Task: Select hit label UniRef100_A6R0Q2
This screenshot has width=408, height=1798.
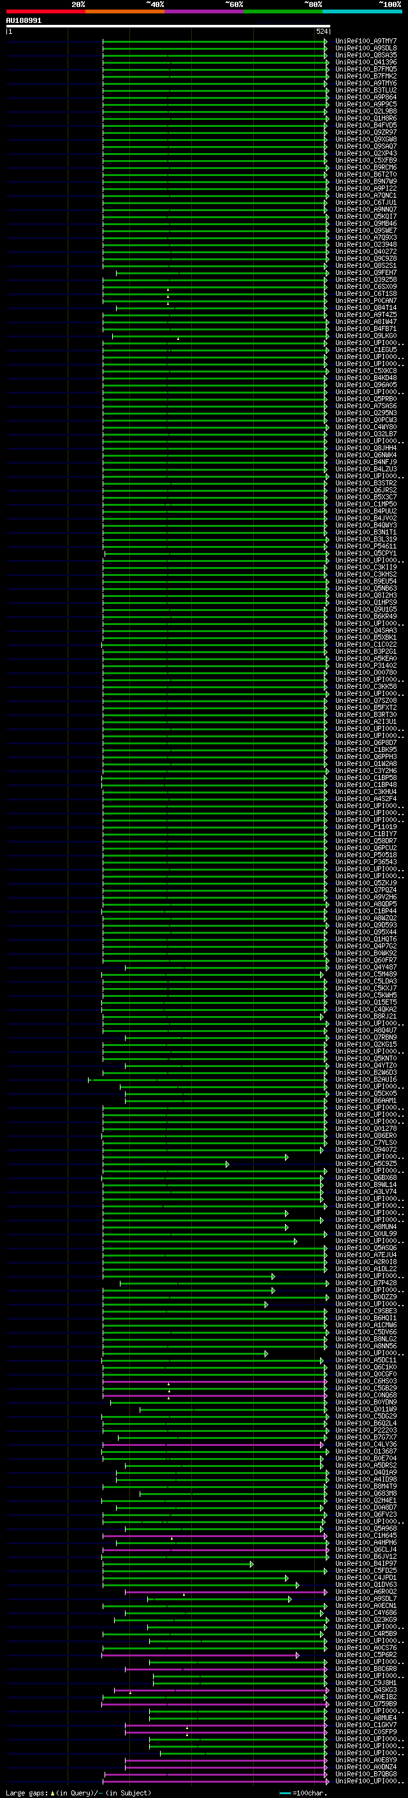Action: 365,1591
